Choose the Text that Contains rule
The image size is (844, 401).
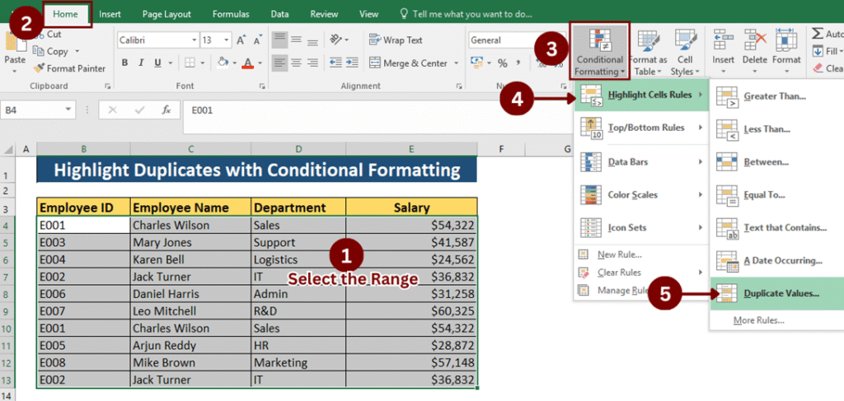point(775,228)
